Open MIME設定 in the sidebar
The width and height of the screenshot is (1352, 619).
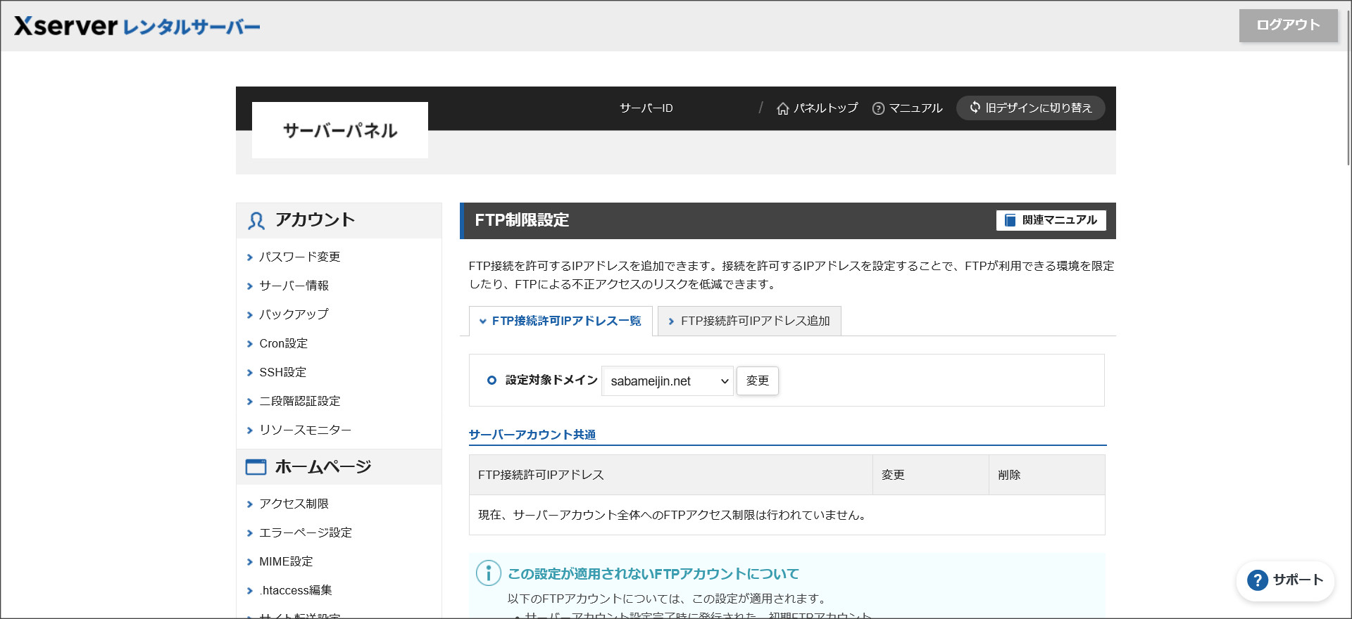(x=286, y=562)
